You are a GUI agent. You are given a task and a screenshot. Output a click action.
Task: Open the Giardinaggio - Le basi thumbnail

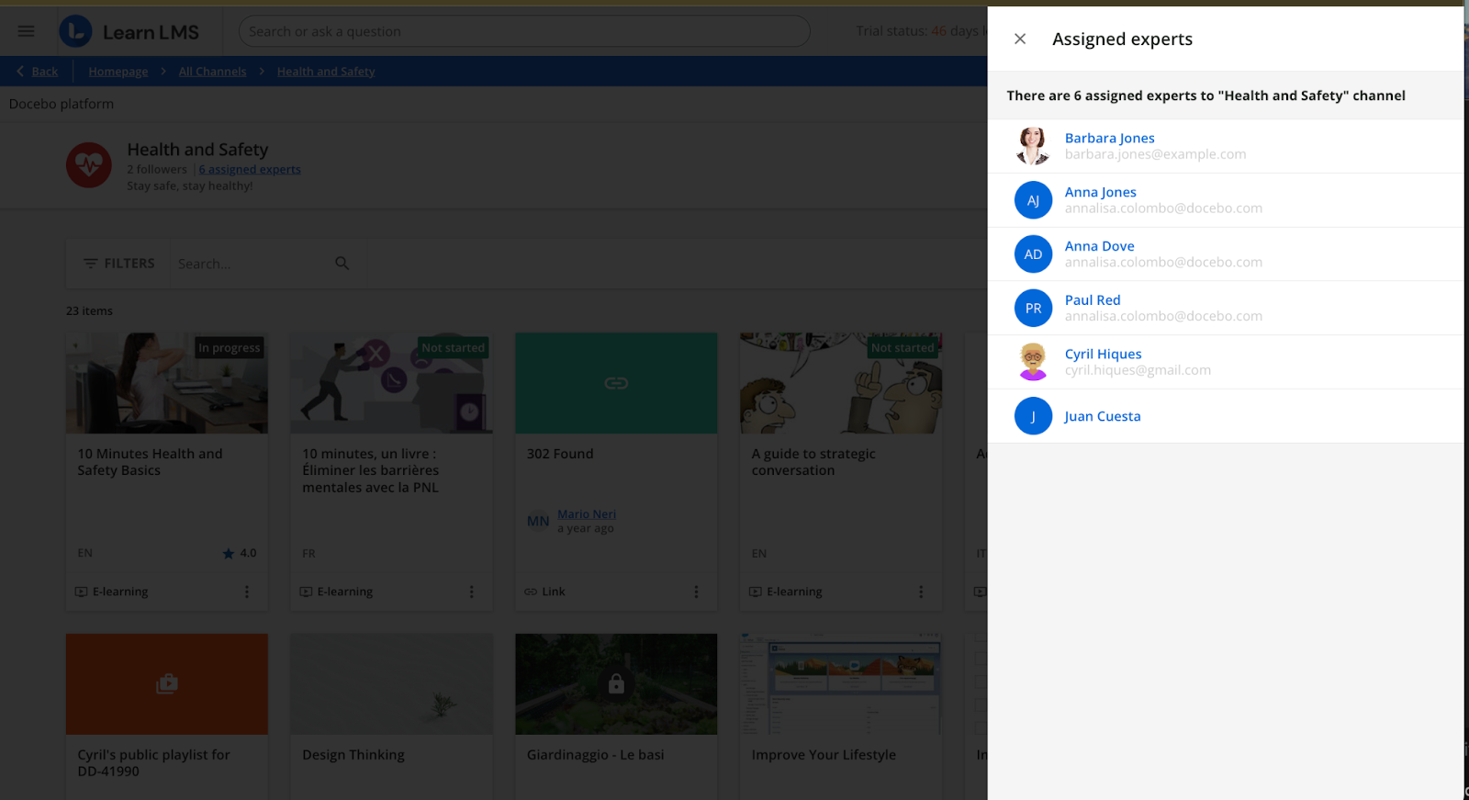616,683
